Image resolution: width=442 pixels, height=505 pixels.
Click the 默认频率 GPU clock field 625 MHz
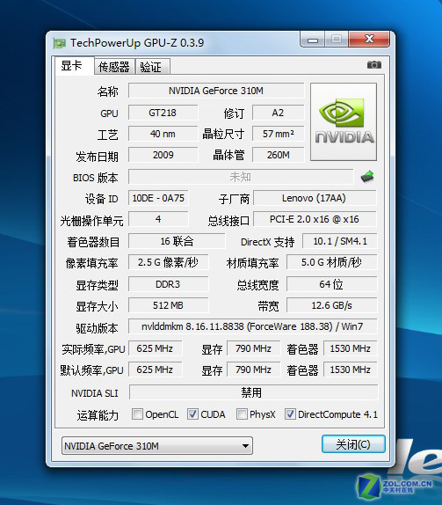pos(155,370)
